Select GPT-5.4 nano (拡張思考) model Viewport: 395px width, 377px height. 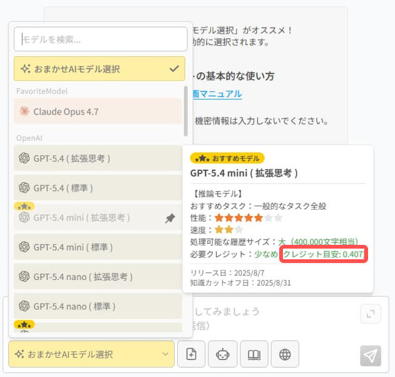[98, 276]
